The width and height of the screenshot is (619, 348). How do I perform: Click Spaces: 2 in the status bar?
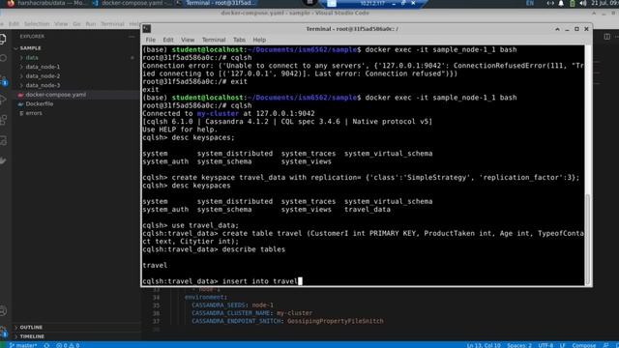coord(519,345)
